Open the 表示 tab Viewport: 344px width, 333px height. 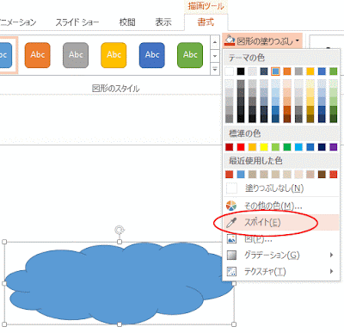click(x=163, y=22)
